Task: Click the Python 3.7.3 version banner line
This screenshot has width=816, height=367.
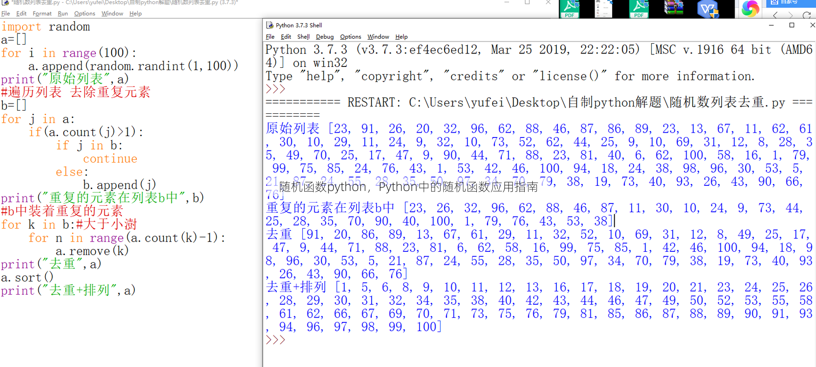Action: (539, 50)
